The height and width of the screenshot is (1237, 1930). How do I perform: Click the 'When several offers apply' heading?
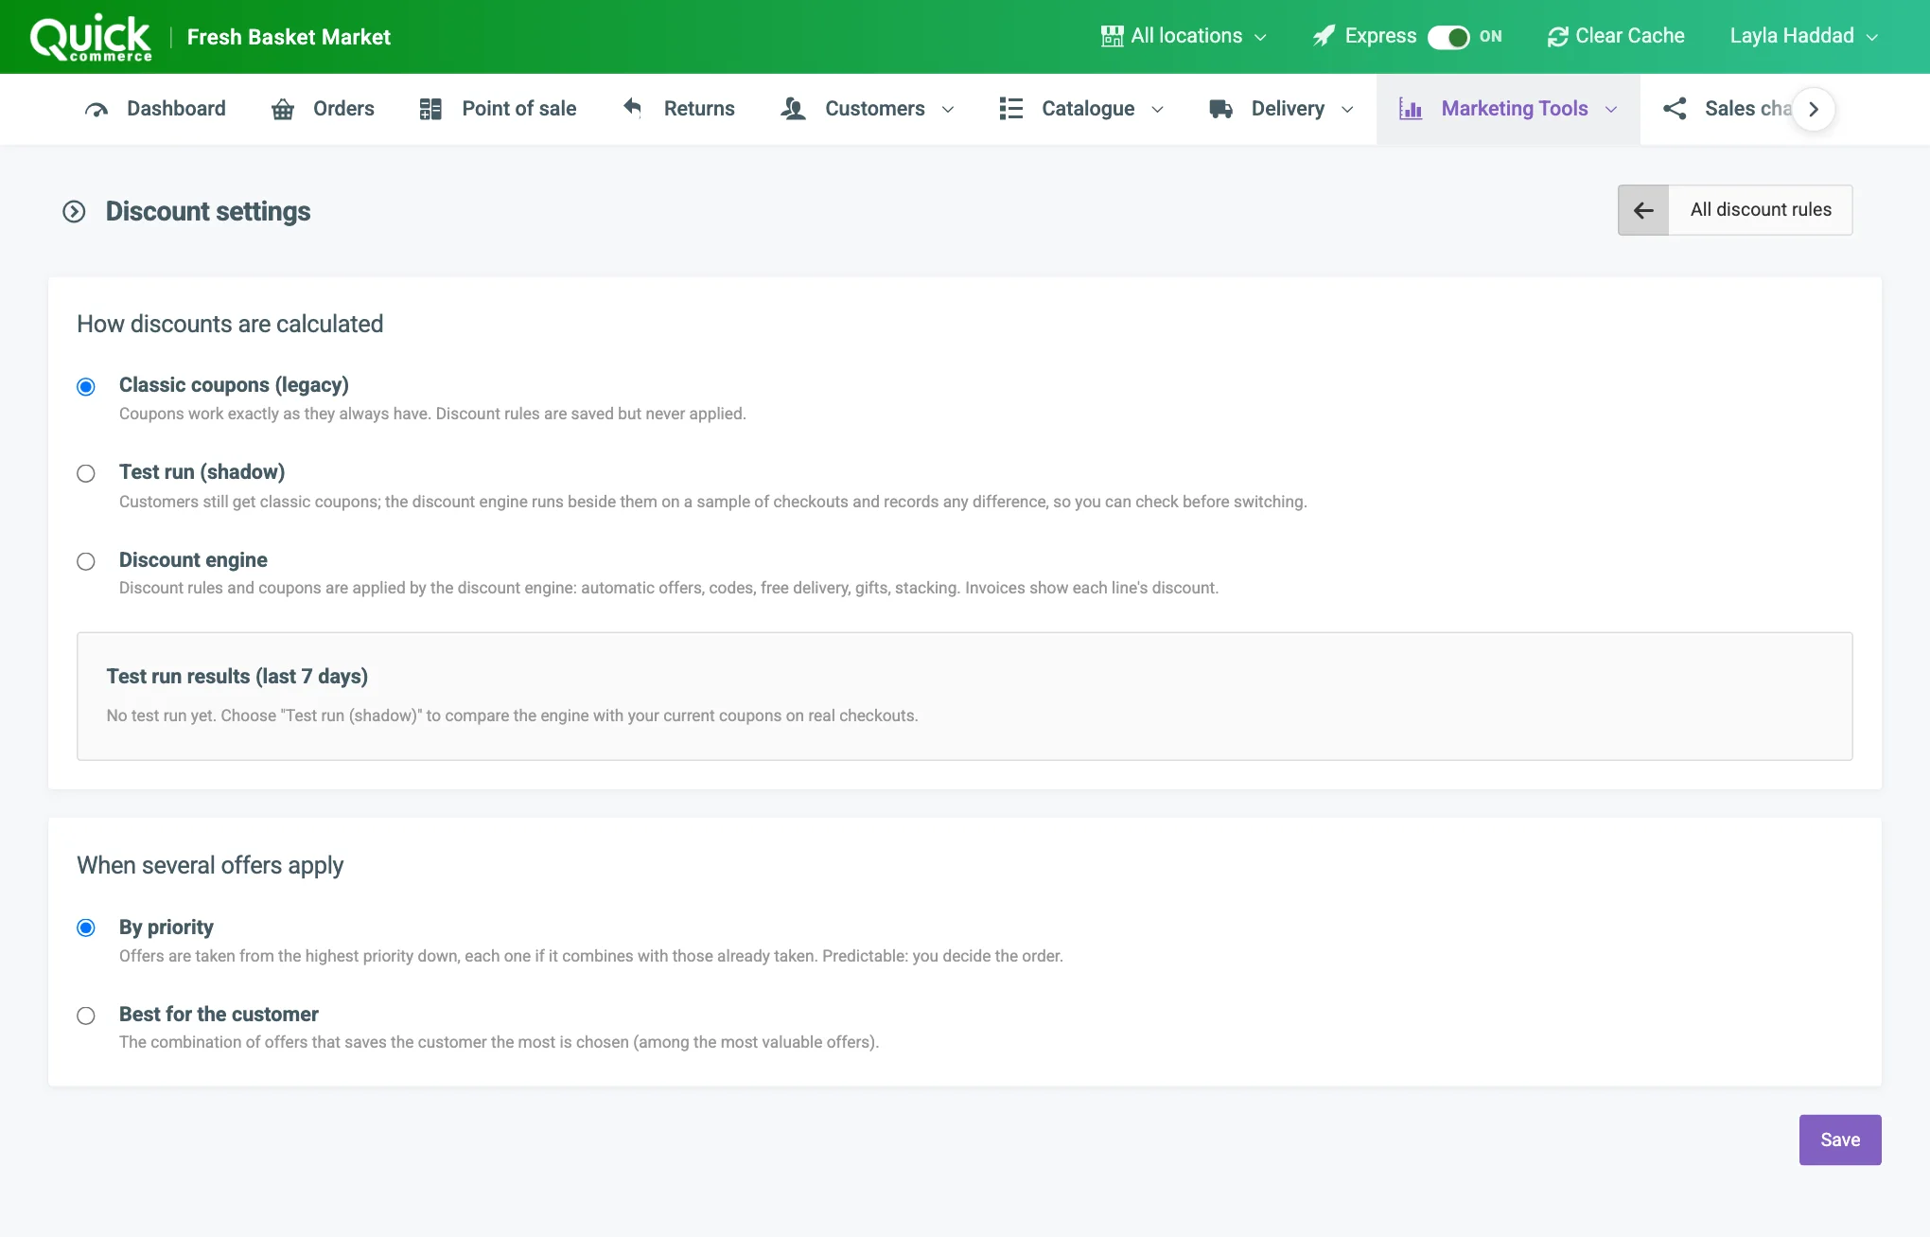(x=210, y=865)
